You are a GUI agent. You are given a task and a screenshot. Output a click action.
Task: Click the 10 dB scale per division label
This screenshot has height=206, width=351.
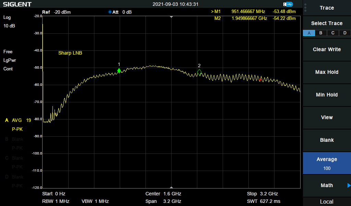[x=9, y=26]
